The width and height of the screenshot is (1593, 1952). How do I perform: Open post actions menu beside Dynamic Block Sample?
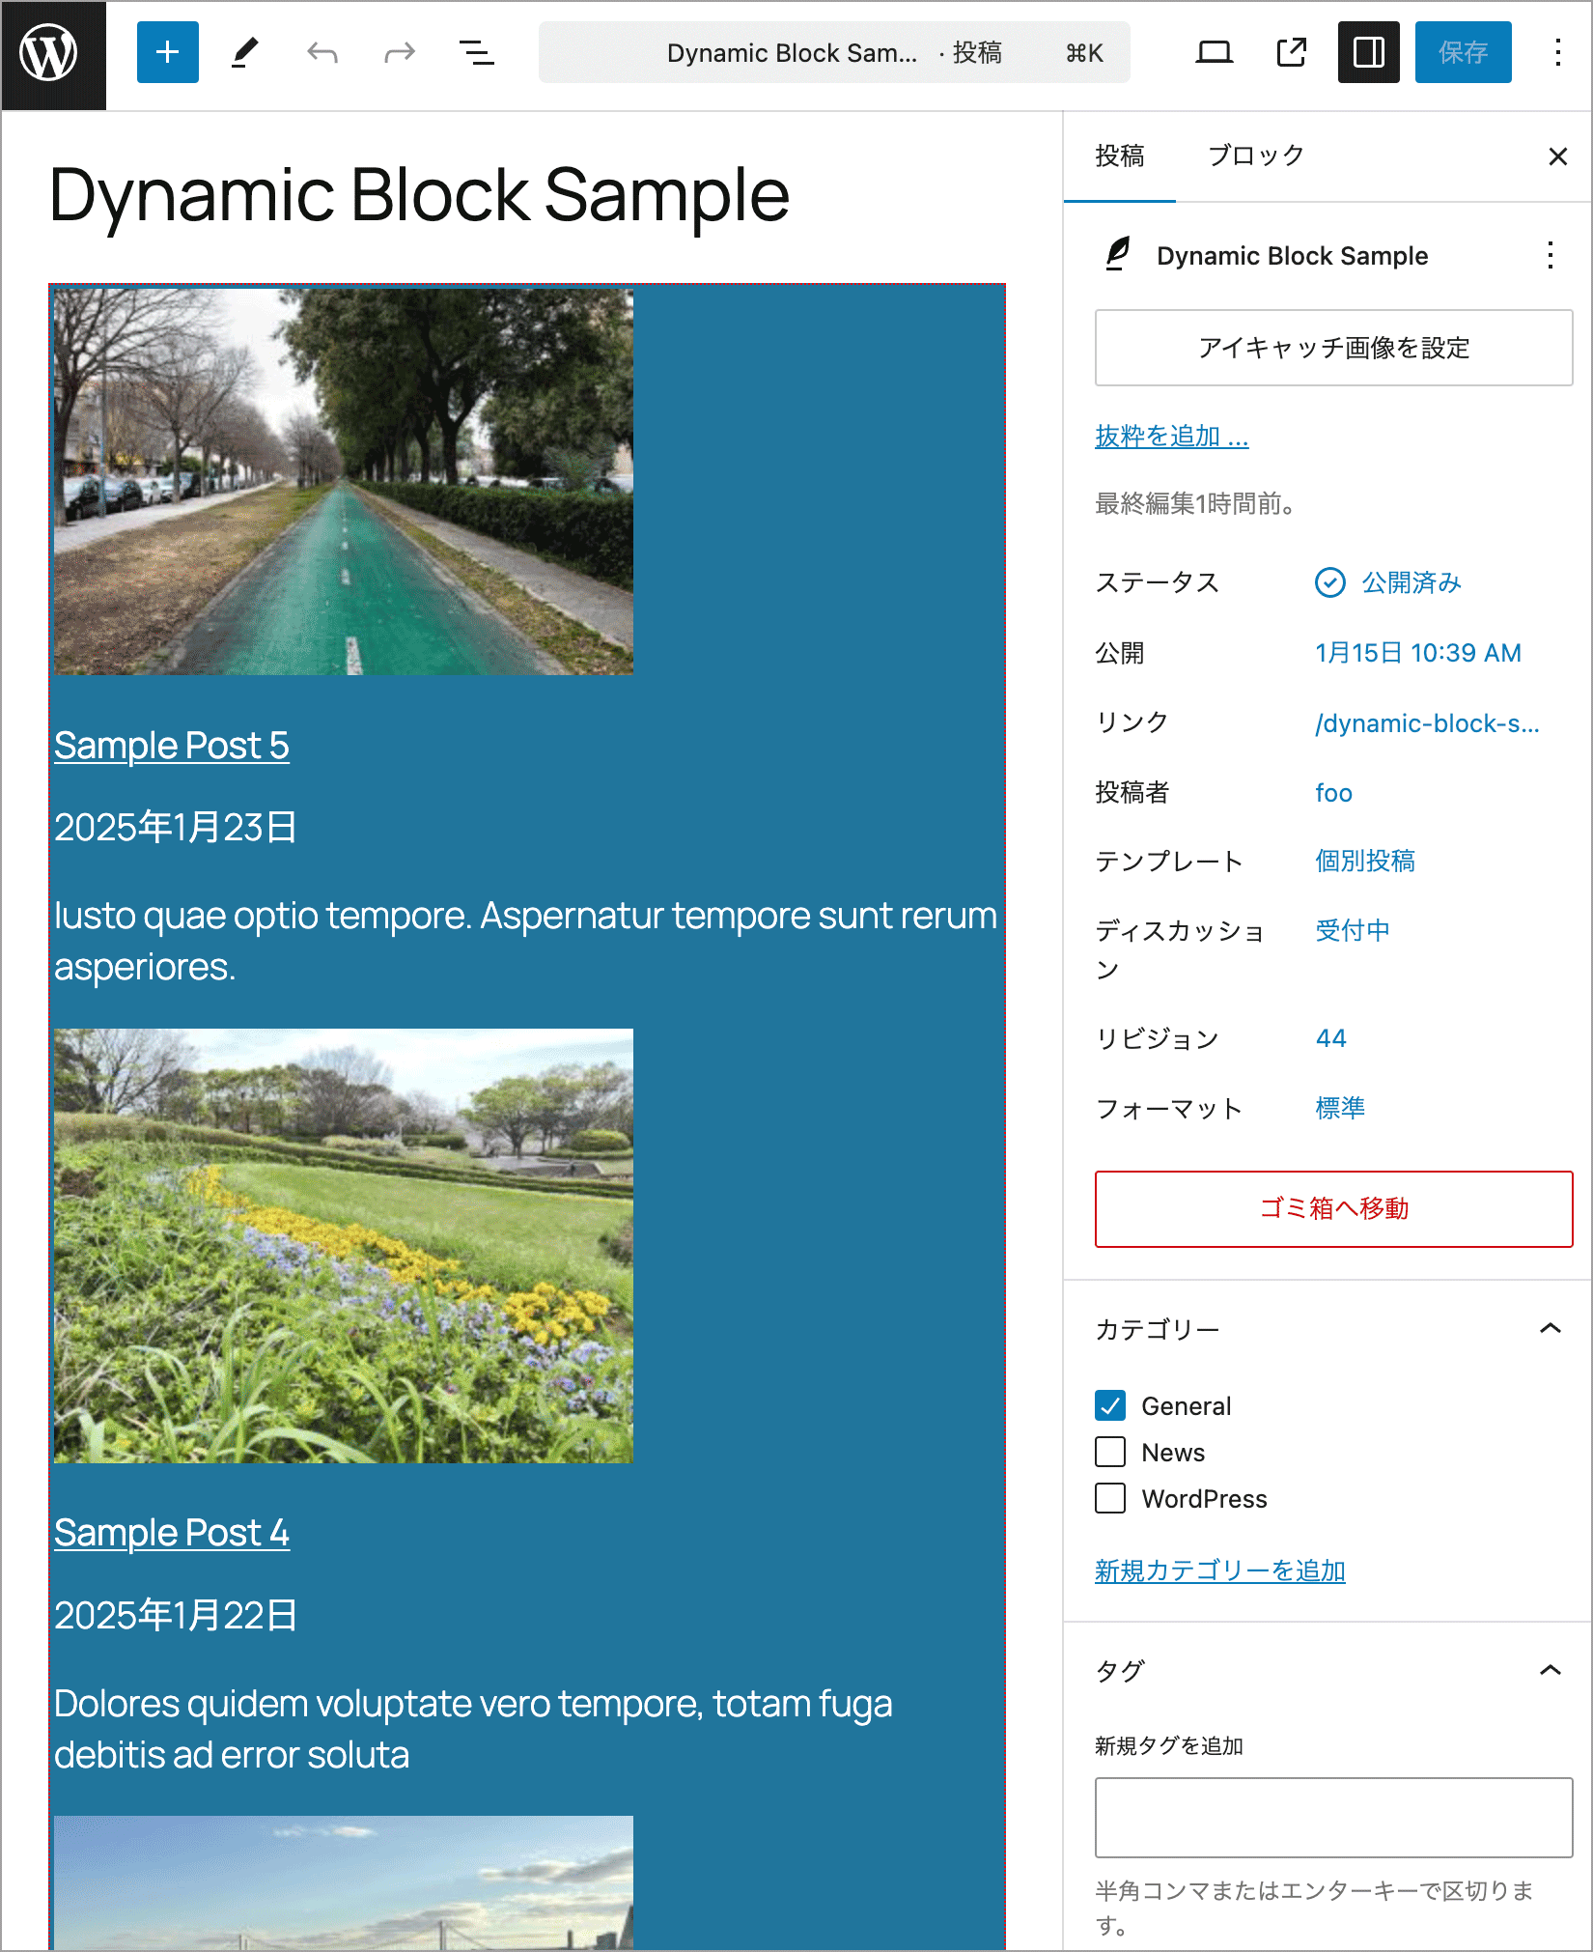click(x=1550, y=256)
